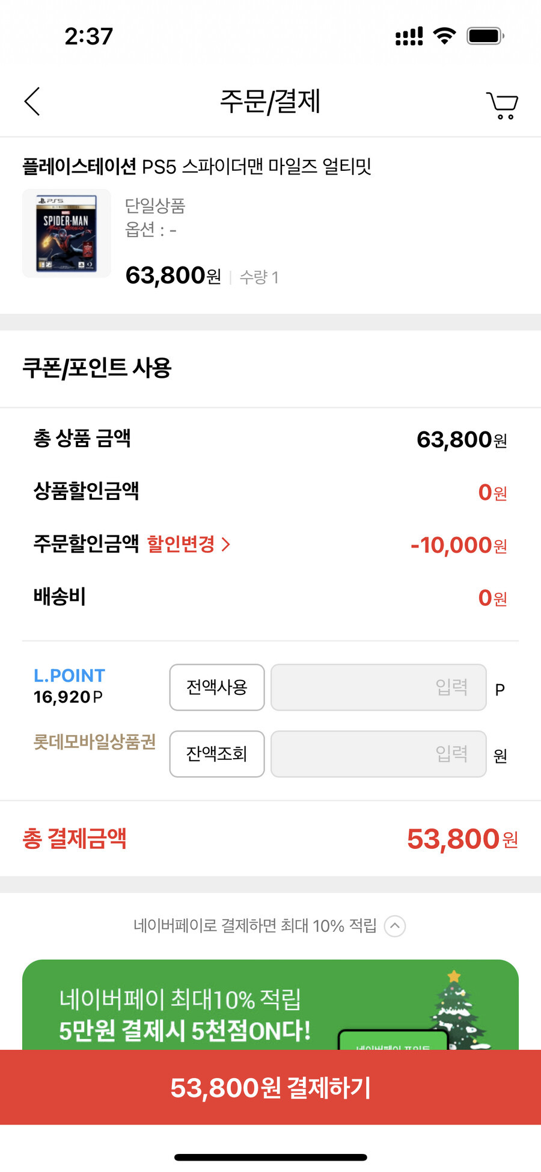This screenshot has width=541, height=1172.
Task: Tap the Spider-Man product thumbnail
Action: [67, 233]
